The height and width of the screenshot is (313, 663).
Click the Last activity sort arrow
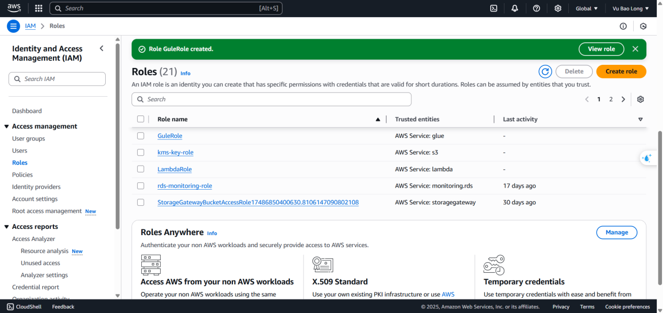point(640,120)
